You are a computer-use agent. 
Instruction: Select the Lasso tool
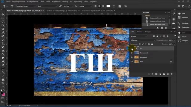(x=3, y=22)
